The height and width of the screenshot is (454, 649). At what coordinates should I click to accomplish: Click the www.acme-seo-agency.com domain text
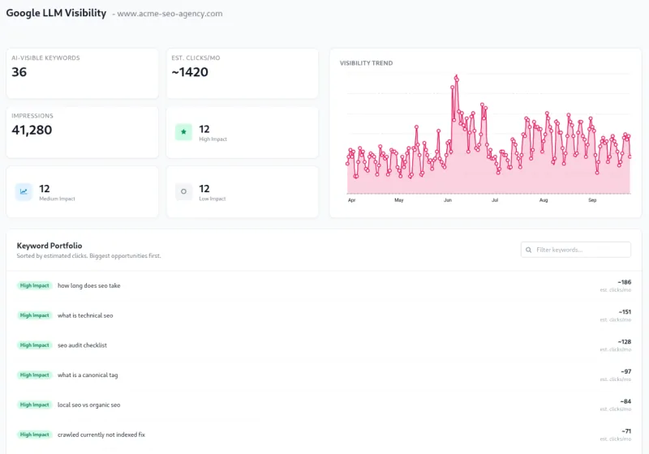170,14
